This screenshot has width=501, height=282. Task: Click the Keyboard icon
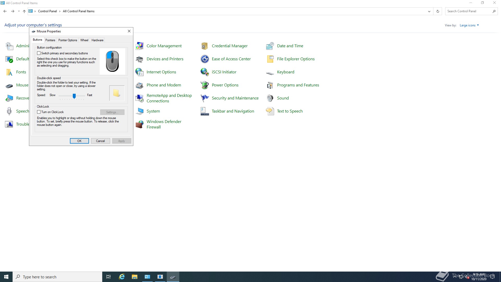(x=270, y=72)
